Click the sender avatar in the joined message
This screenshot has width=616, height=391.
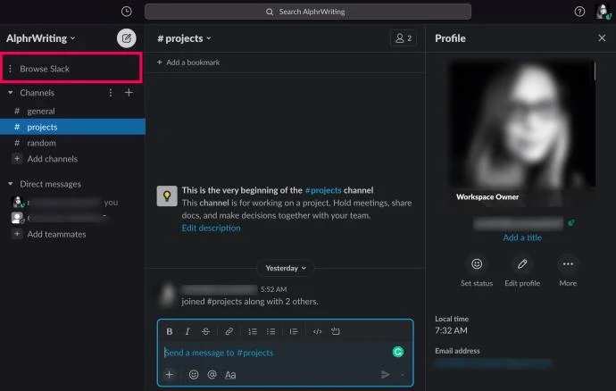[x=167, y=295]
